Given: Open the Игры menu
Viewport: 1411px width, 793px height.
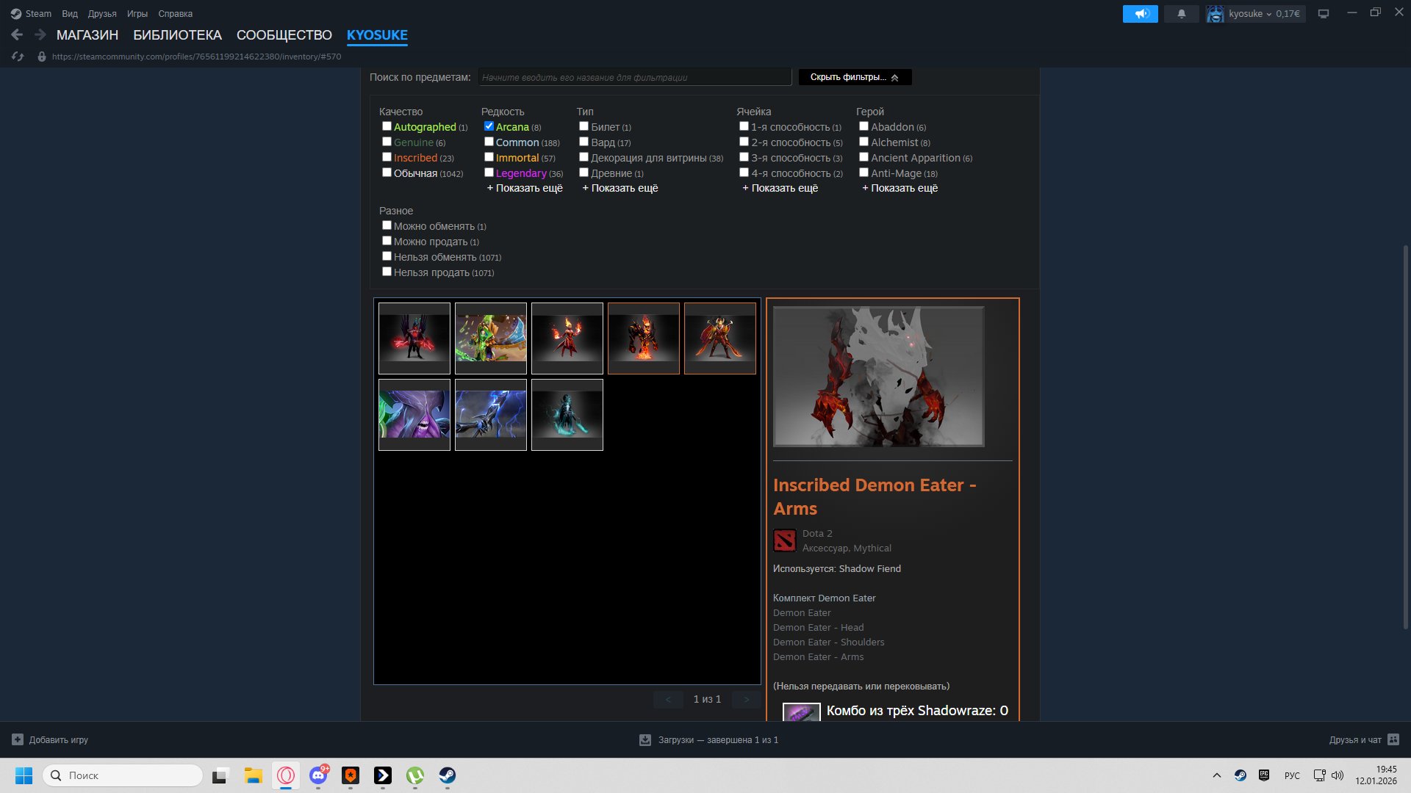Looking at the screenshot, I should tap(137, 14).
